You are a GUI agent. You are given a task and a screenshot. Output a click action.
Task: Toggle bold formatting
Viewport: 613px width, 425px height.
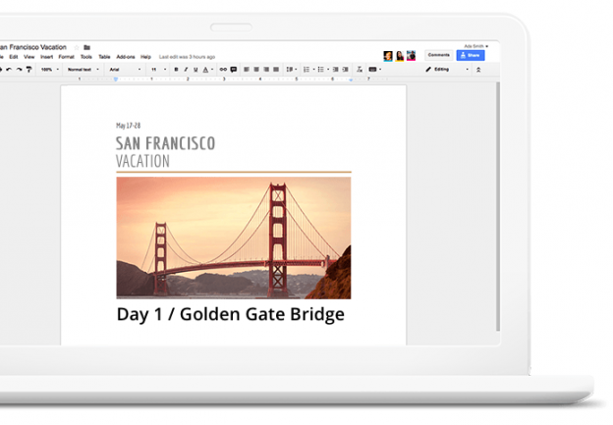(176, 70)
